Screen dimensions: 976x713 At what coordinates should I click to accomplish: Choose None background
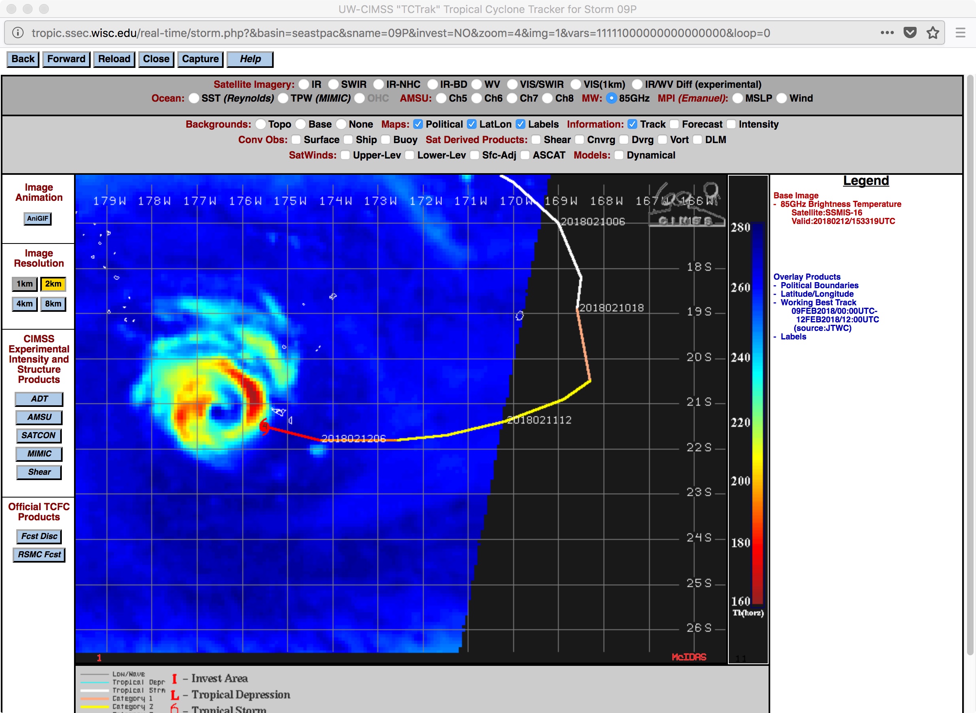pos(341,124)
